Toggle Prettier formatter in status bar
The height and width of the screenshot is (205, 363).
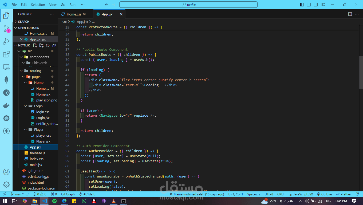pyautogui.click(x=344, y=194)
